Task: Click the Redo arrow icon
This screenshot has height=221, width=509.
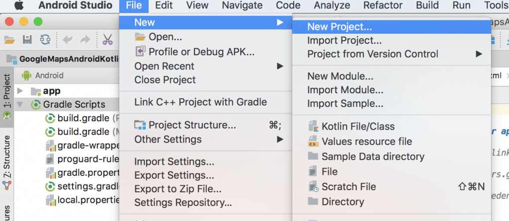Action: [85, 40]
